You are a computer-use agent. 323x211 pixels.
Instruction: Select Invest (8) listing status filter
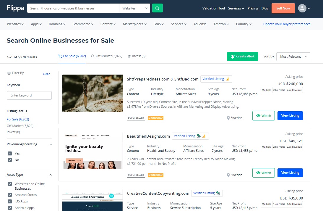[x=13, y=132]
